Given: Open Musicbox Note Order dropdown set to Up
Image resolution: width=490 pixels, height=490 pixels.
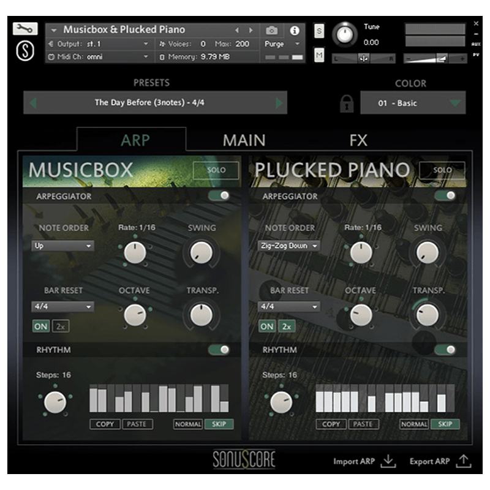Looking at the screenshot, I should click(62, 246).
